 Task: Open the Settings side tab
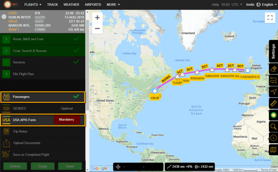pos(274,51)
